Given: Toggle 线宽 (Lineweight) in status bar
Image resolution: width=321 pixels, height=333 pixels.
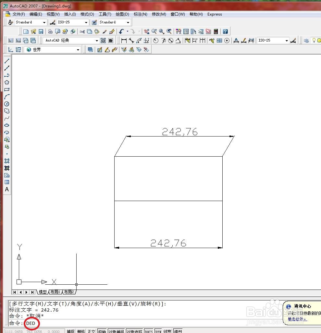Looking at the screenshot, I should tap(167, 331).
